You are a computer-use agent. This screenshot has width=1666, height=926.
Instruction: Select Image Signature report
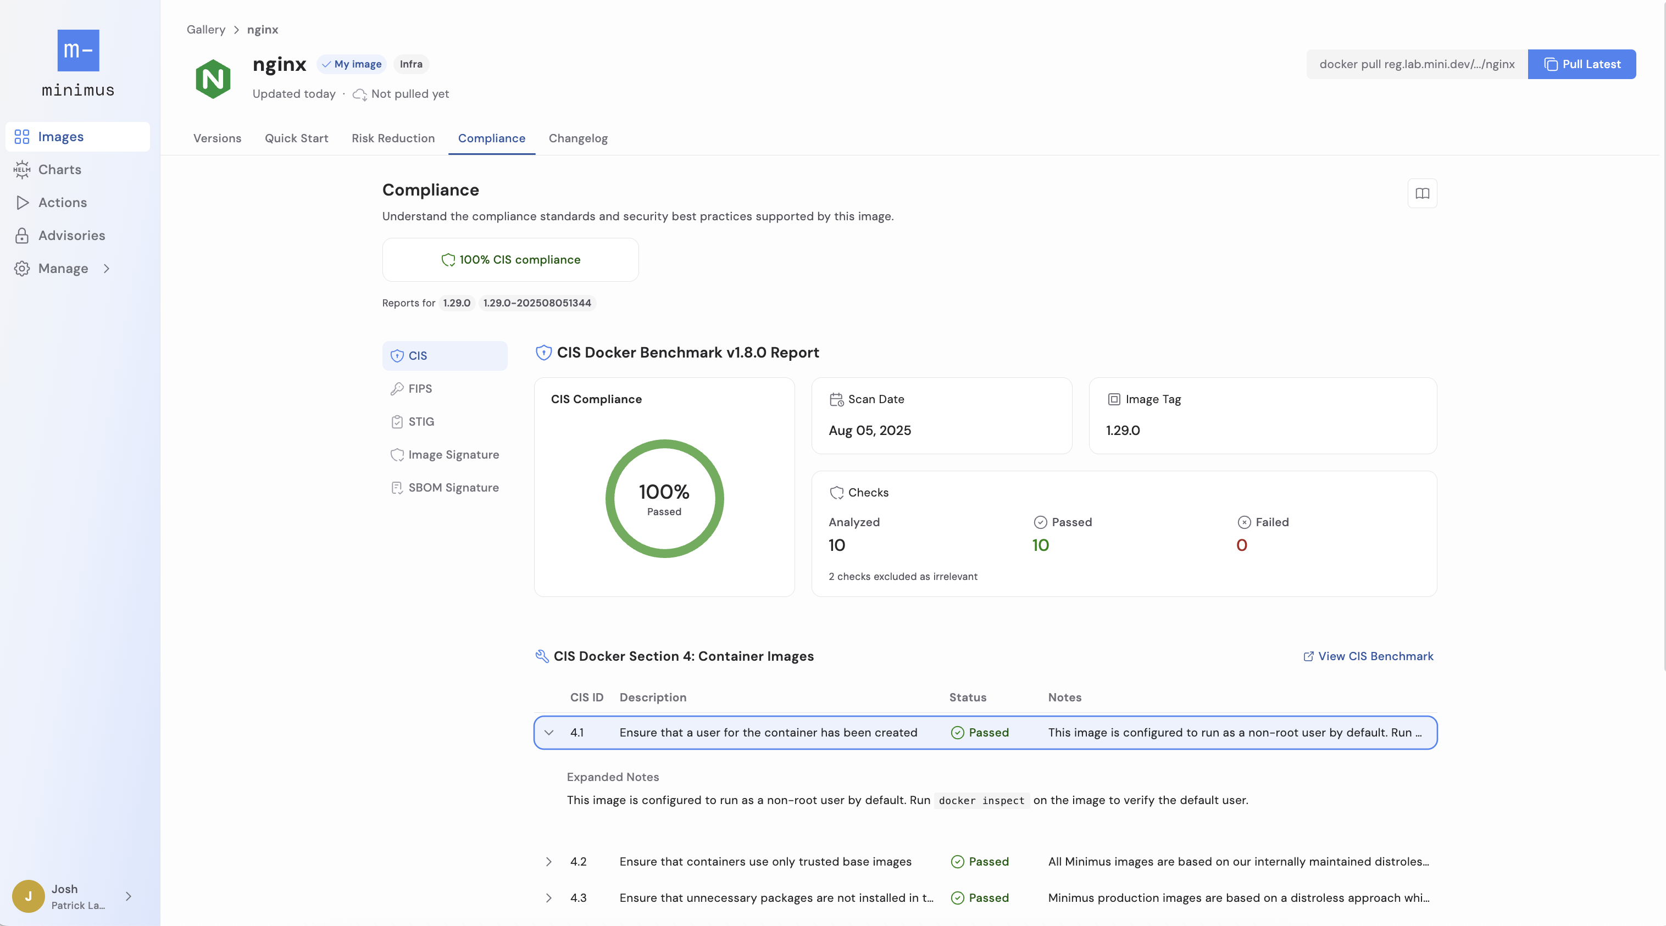[445, 455]
